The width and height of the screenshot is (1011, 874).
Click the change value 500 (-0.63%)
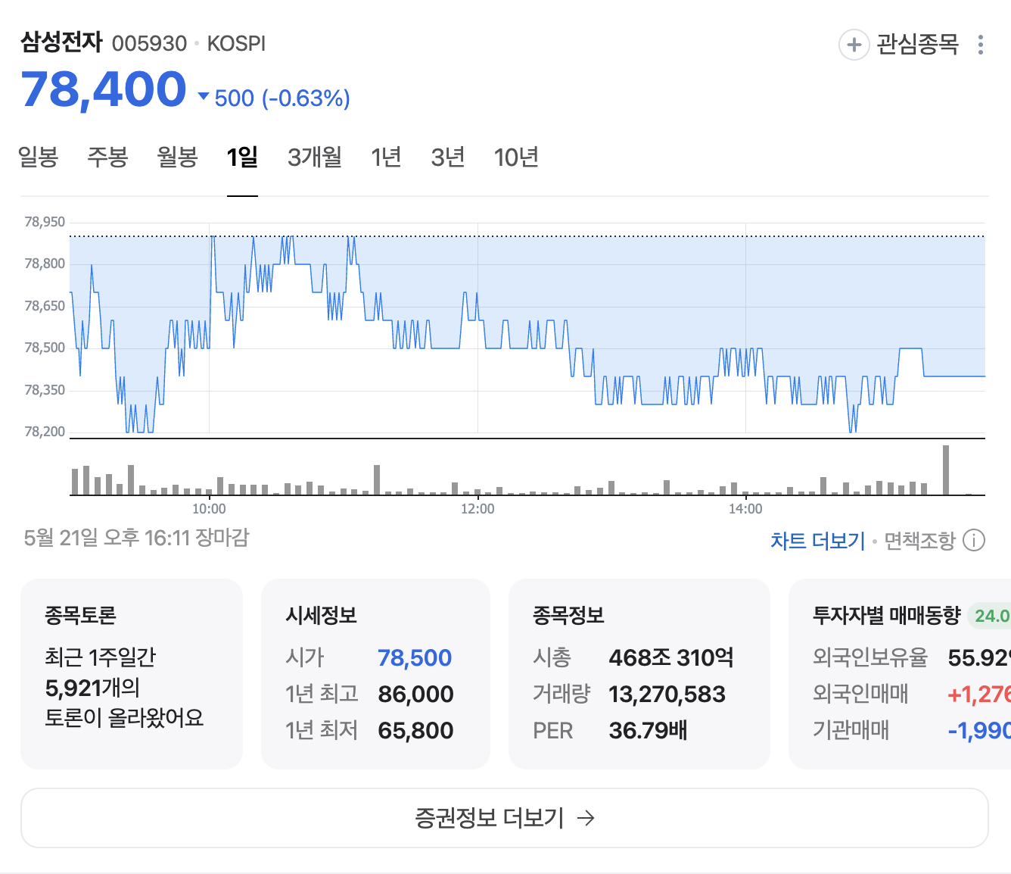tap(282, 98)
